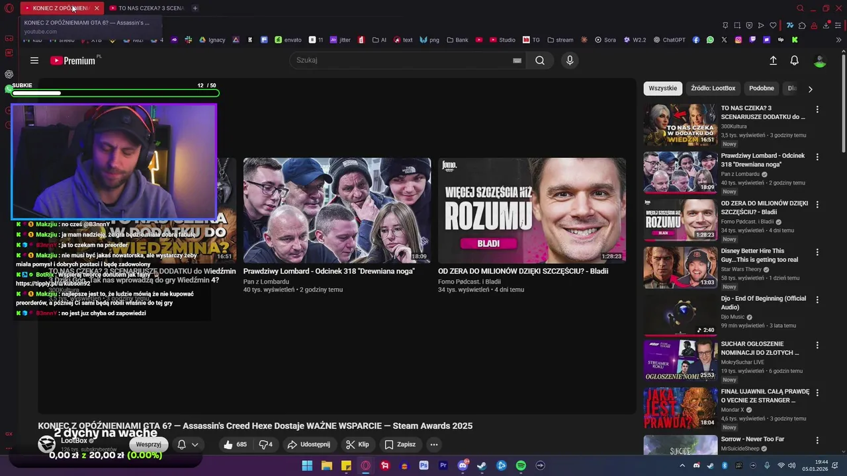The height and width of the screenshot is (476, 847).
Task: Like the video with 685 likes
Action: click(236, 444)
